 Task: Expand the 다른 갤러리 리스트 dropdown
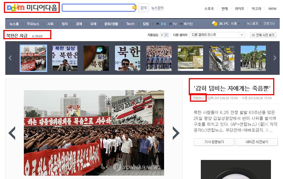click(x=217, y=35)
